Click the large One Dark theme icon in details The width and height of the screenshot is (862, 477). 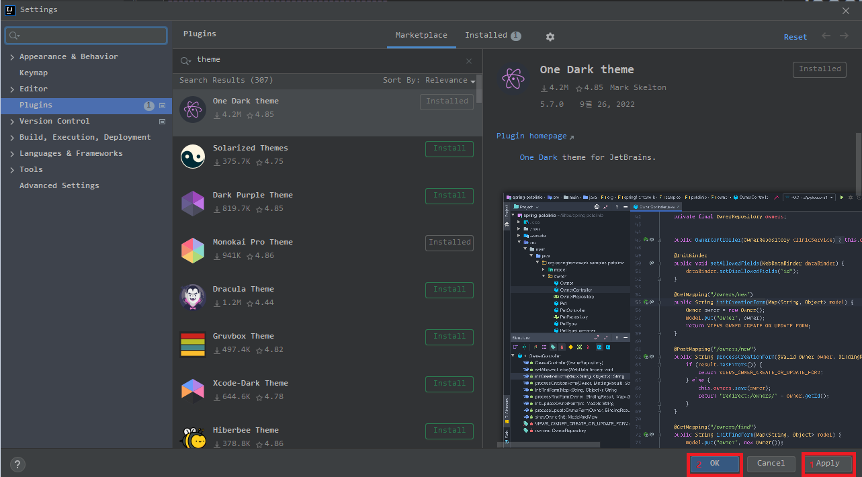(513, 79)
